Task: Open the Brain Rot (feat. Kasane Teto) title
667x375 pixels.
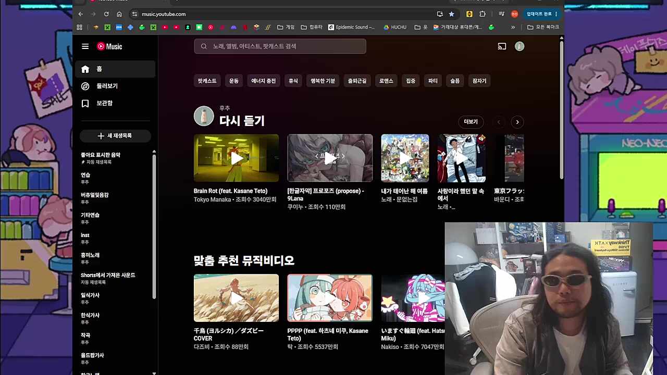Action: (230, 191)
